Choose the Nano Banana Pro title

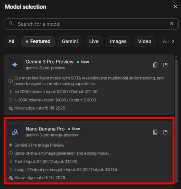point(45,129)
